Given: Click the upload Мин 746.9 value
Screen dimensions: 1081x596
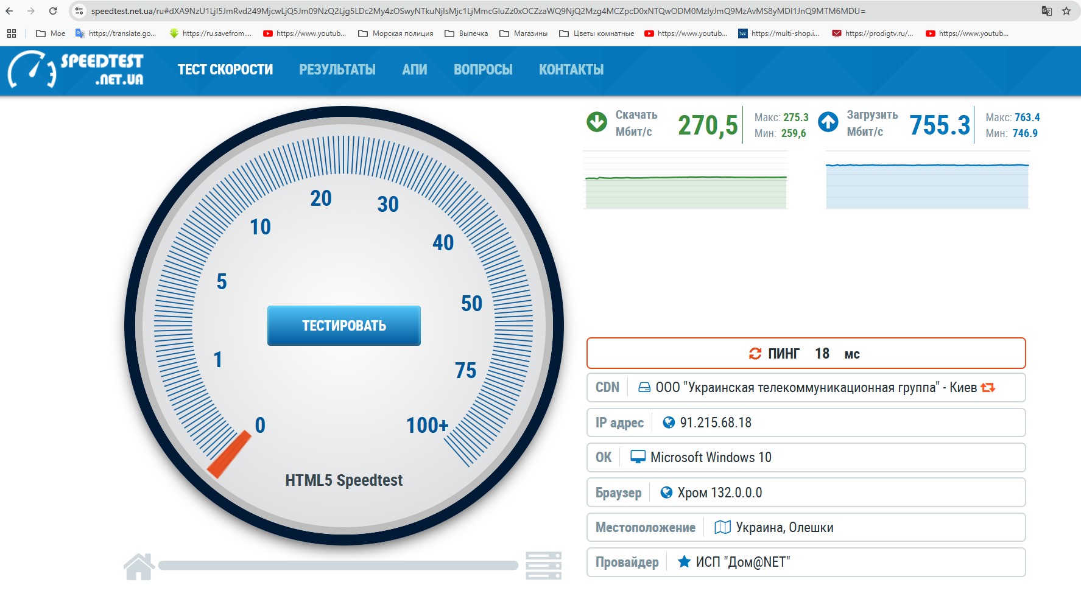Looking at the screenshot, I should pyautogui.click(x=1025, y=133).
